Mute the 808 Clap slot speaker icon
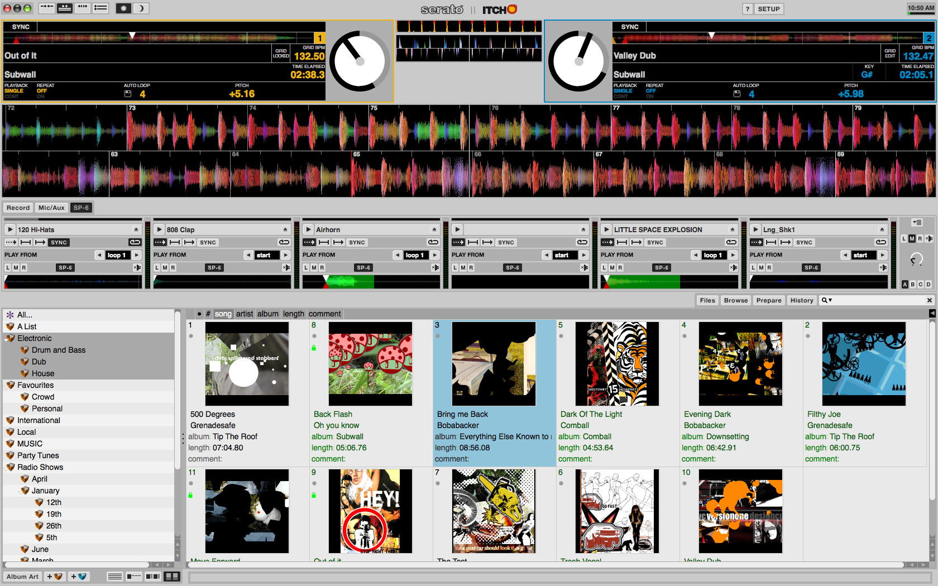This screenshot has width=938, height=586. coord(286,268)
